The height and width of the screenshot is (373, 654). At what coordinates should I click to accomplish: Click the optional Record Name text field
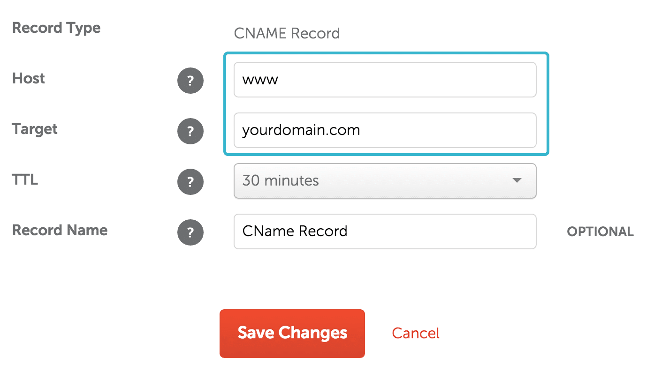point(385,231)
